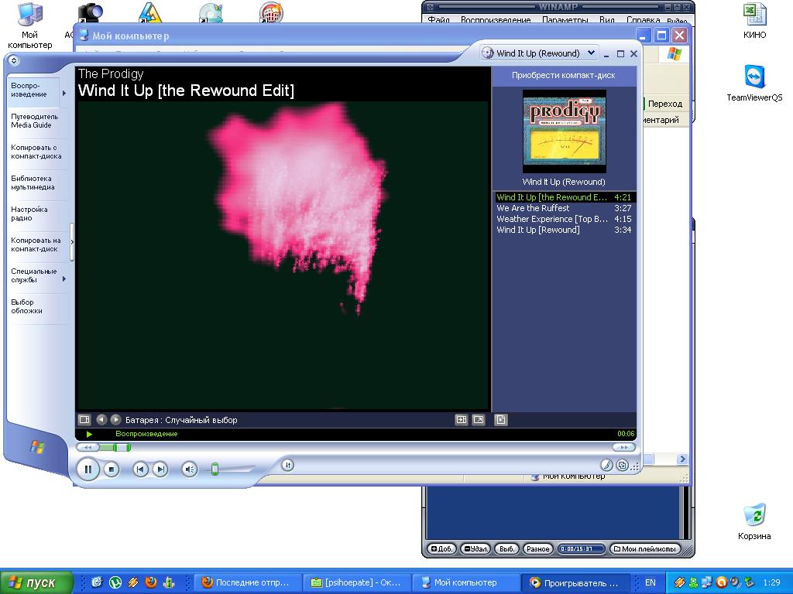
Task: Toggle the menu bar arrow button
Action: click(14, 60)
